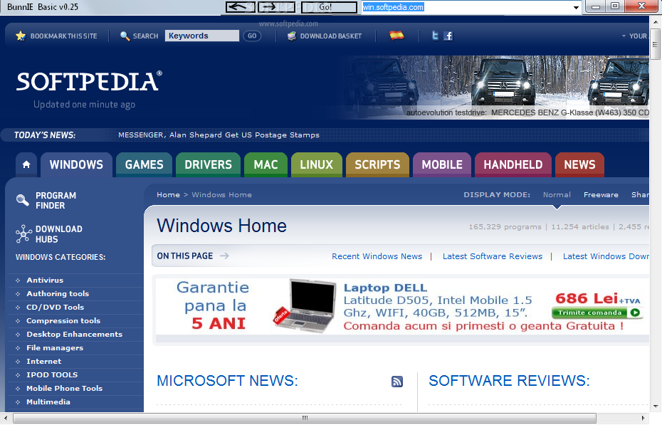Open the Mobile Phone Tools category
This screenshot has height=425, width=662.
tap(65, 388)
